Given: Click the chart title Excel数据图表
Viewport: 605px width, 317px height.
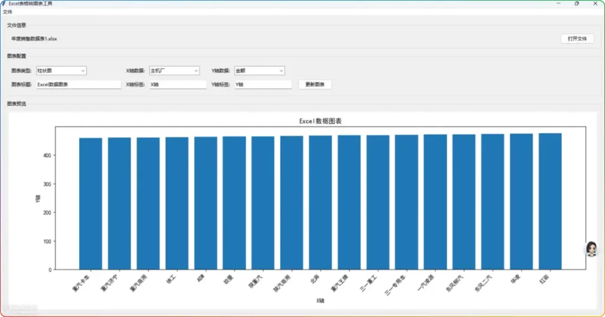Looking at the screenshot, I should [x=320, y=121].
